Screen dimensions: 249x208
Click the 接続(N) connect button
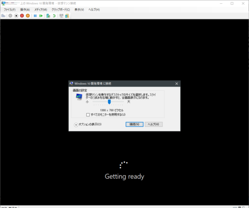[134, 124]
